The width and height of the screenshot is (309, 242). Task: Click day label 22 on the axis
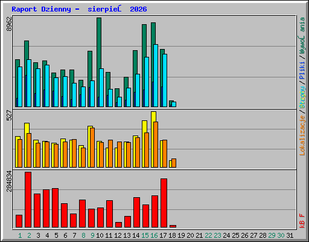(208, 235)
